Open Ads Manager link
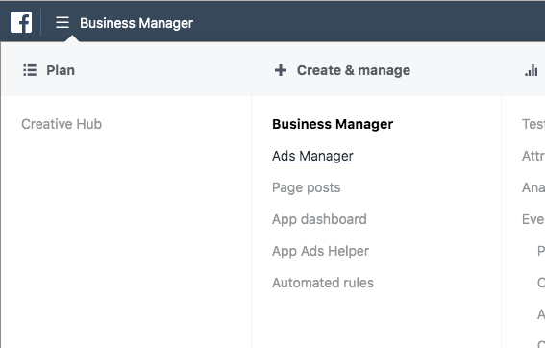Screen dimensions: 545x348 coord(312,156)
